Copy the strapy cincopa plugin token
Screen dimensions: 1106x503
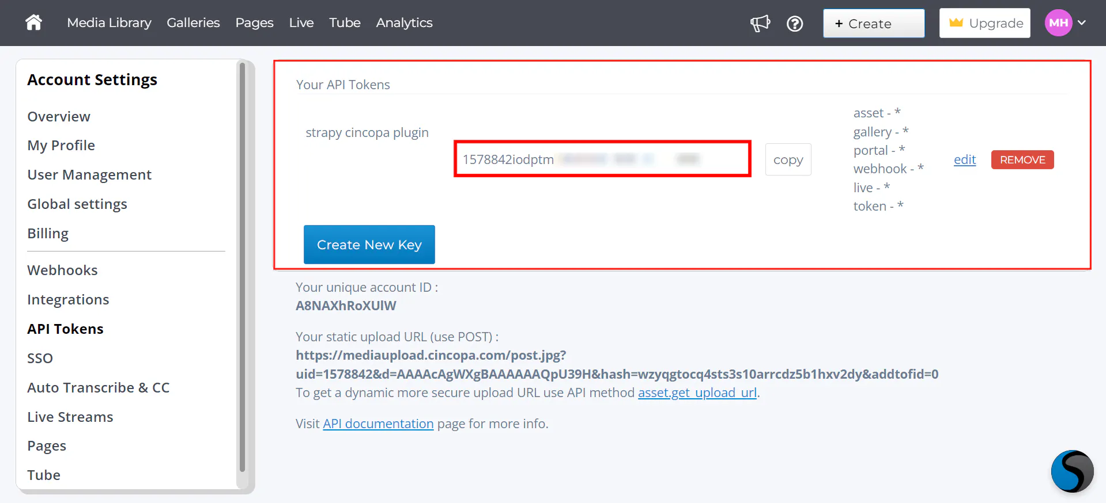pyautogui.click(x=788, y=159)
